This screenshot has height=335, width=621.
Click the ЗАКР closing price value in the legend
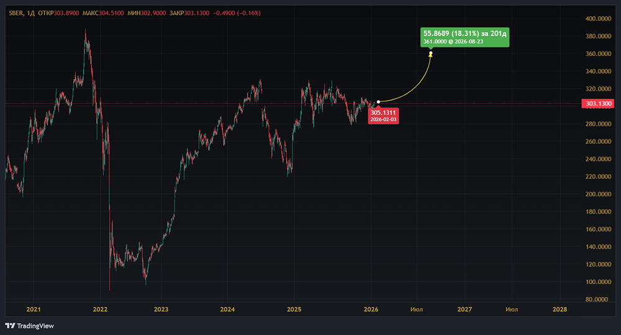click(196, 12)
